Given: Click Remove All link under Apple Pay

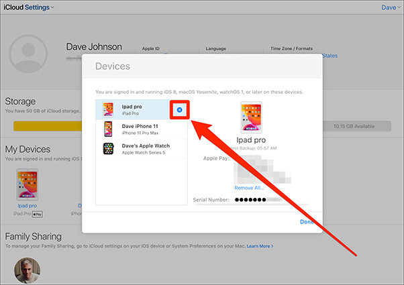Looking at the screenshot, I should [249, 188].
